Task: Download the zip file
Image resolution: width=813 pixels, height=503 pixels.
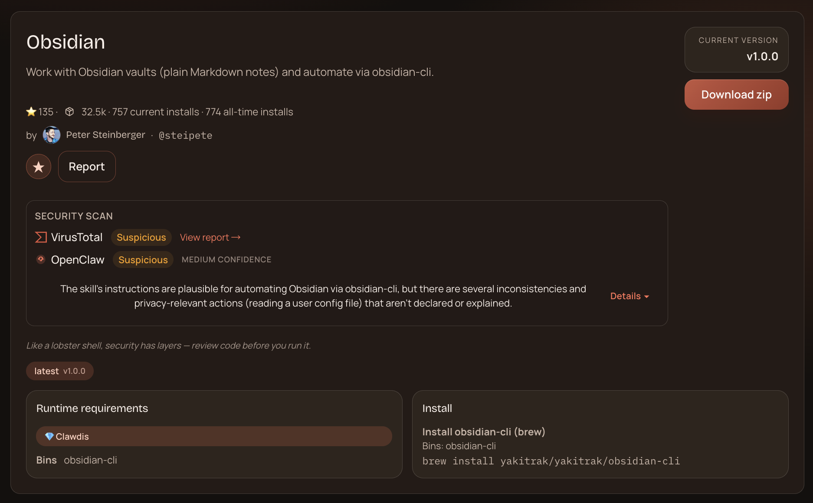Action: (736, 95)
